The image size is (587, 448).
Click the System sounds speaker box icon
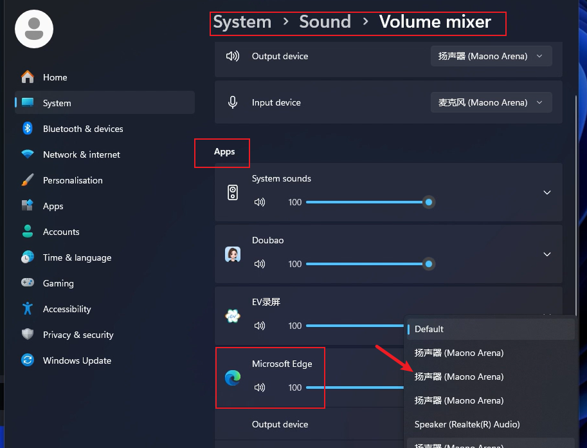coord(233,192)
